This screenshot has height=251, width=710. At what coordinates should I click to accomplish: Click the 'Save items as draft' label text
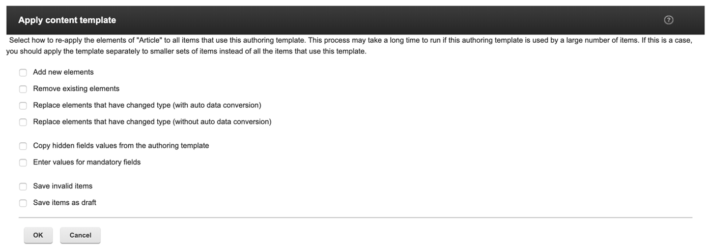point(65,202)
